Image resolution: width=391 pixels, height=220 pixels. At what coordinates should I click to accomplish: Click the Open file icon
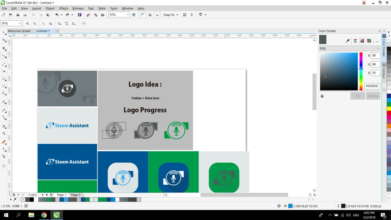point(11,15)
